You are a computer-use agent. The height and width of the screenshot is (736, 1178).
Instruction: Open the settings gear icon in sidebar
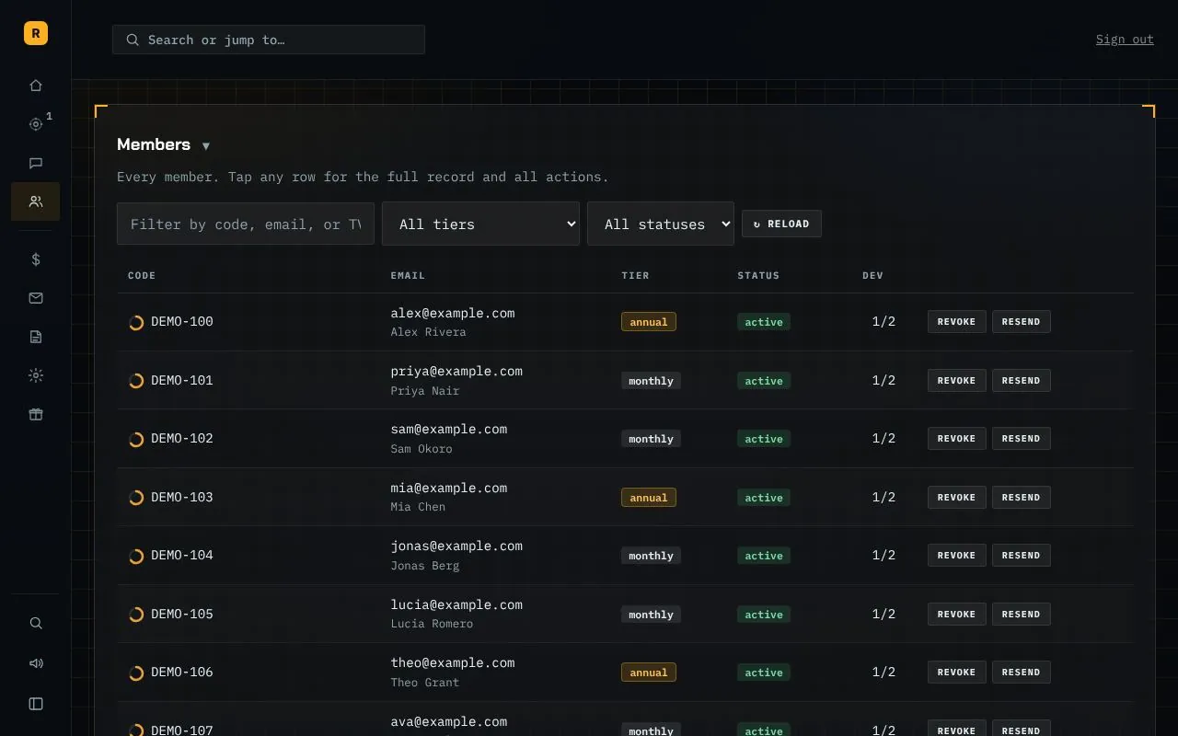36,375
